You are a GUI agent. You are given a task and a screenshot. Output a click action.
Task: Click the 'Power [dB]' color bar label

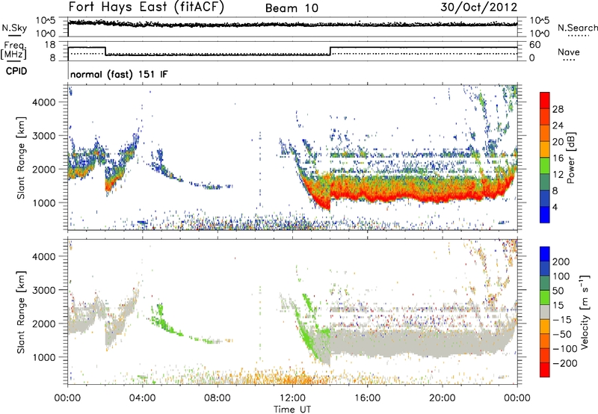click(571, 158)
